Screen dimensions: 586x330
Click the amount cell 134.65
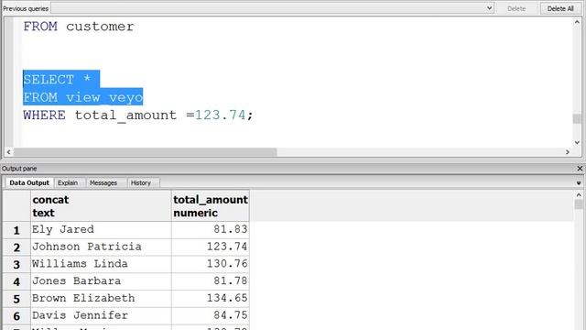[x=211, y=299]
